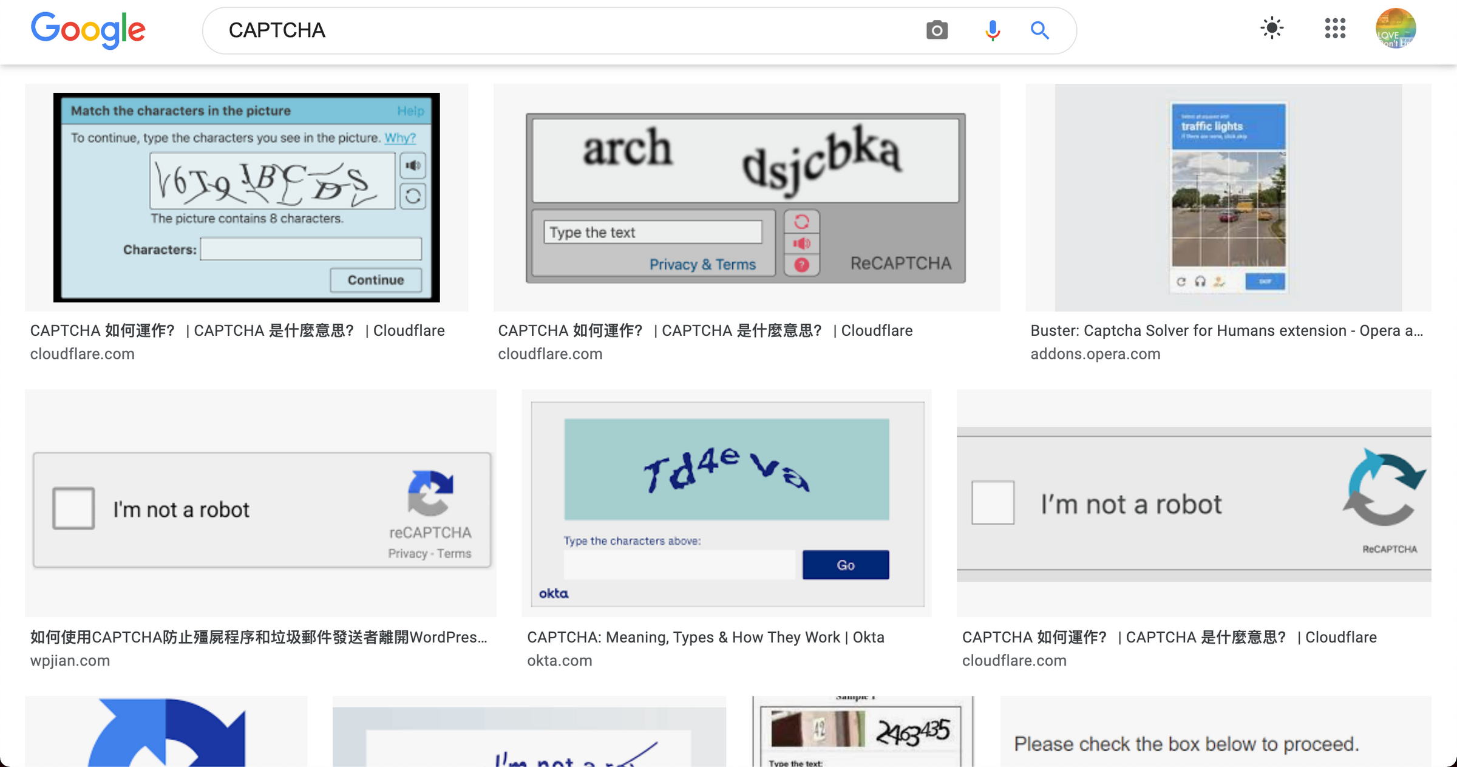Open the addons.opera.com link
This screenshot has height=767, width=1457.
[x=1095, y=353]
